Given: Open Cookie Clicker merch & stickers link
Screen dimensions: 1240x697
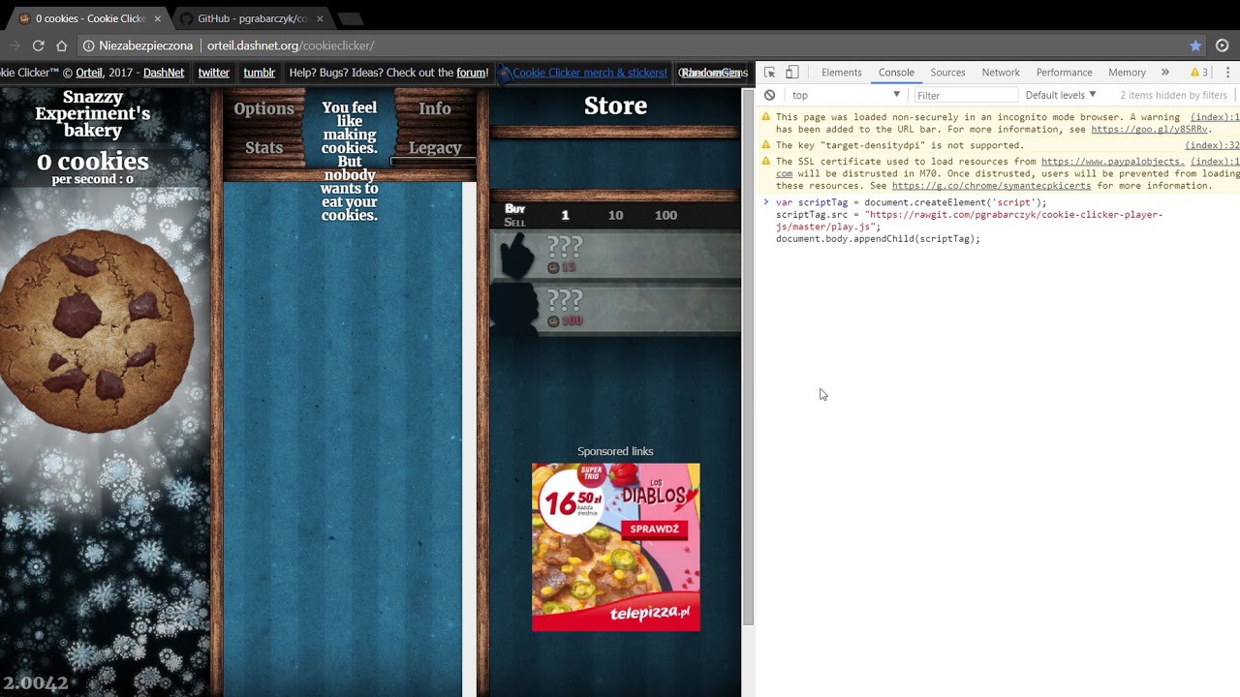Looking at the screenshot, I should point(589,73).
